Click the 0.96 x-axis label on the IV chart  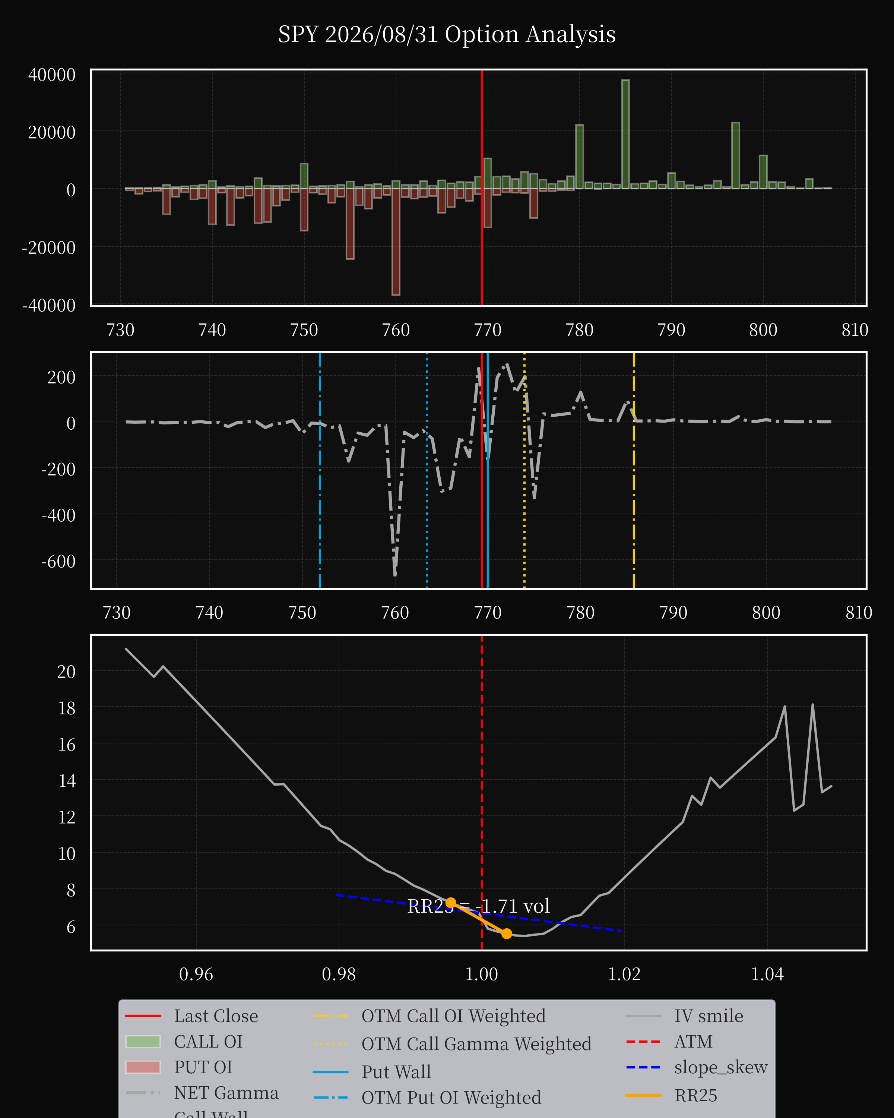coord(196,975)
